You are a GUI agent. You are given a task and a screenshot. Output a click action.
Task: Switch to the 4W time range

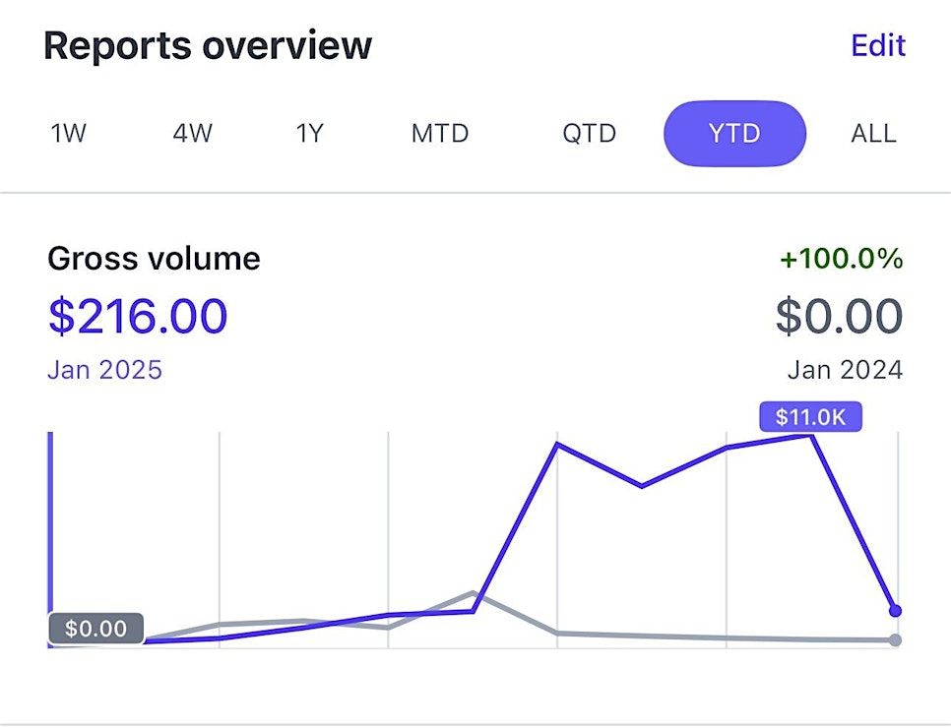193,133
